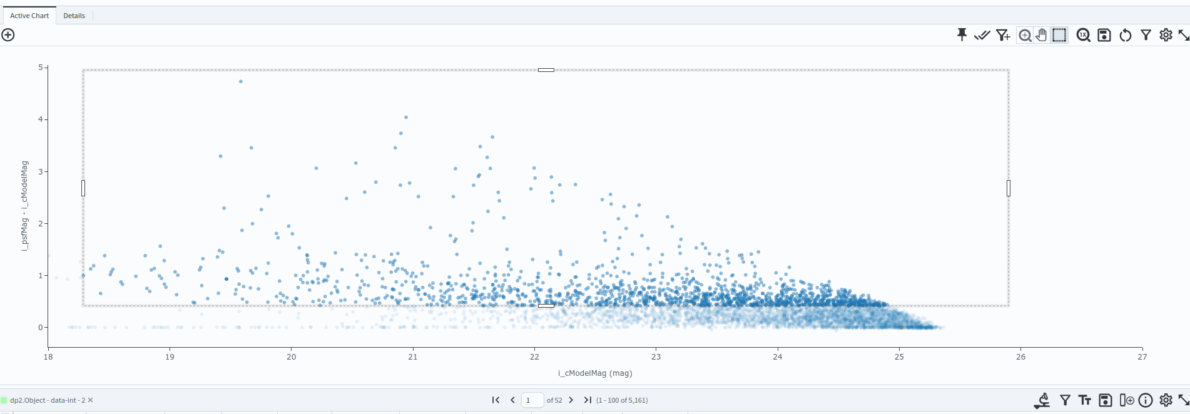Open chart filters via top funnel icon

(1146, 35)
